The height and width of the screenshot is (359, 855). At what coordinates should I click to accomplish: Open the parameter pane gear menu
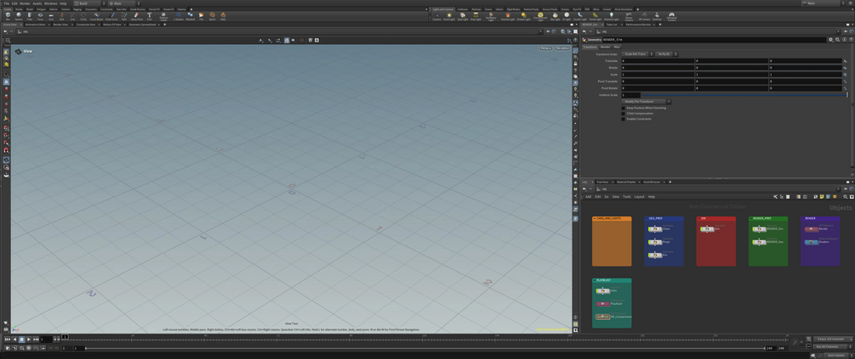point(830,40)
